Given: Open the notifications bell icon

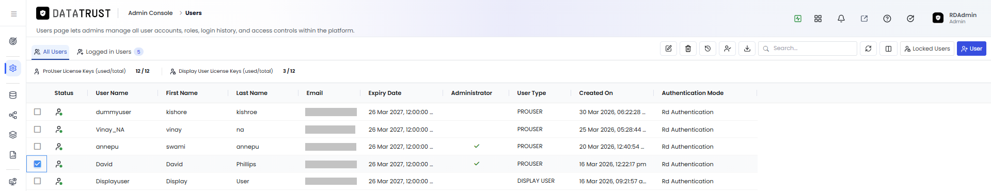Looking at the screenshot, I should (x=841, y=19).
